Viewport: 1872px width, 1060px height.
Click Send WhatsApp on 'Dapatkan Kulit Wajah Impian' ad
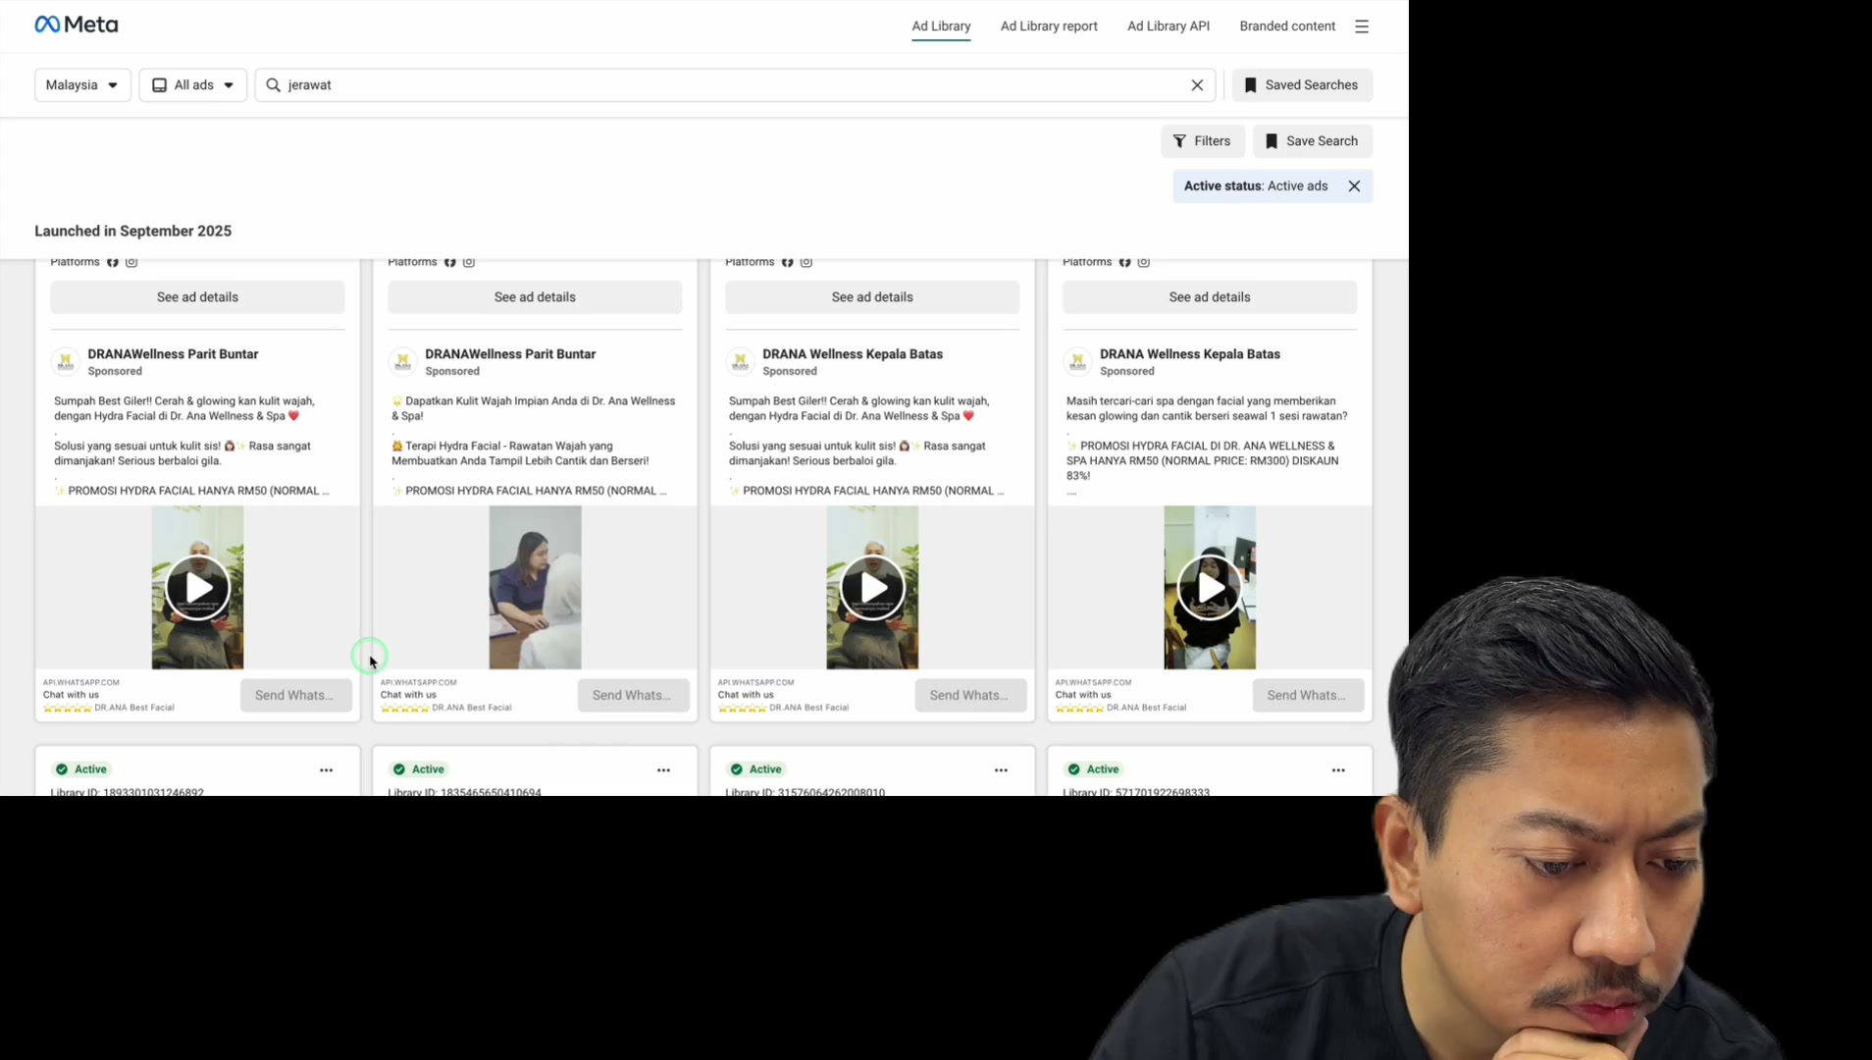633,695
